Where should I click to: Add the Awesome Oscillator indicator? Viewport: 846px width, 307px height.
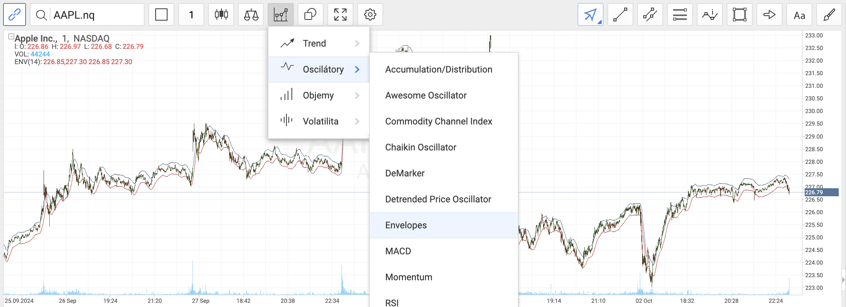coord(444,95)
